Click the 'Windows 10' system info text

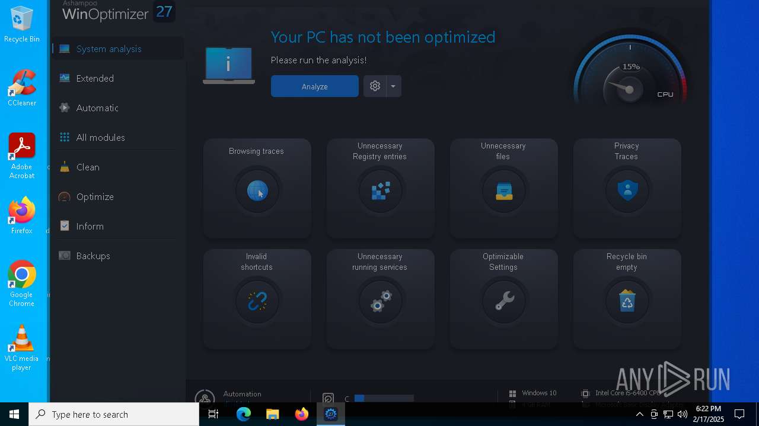539,393
